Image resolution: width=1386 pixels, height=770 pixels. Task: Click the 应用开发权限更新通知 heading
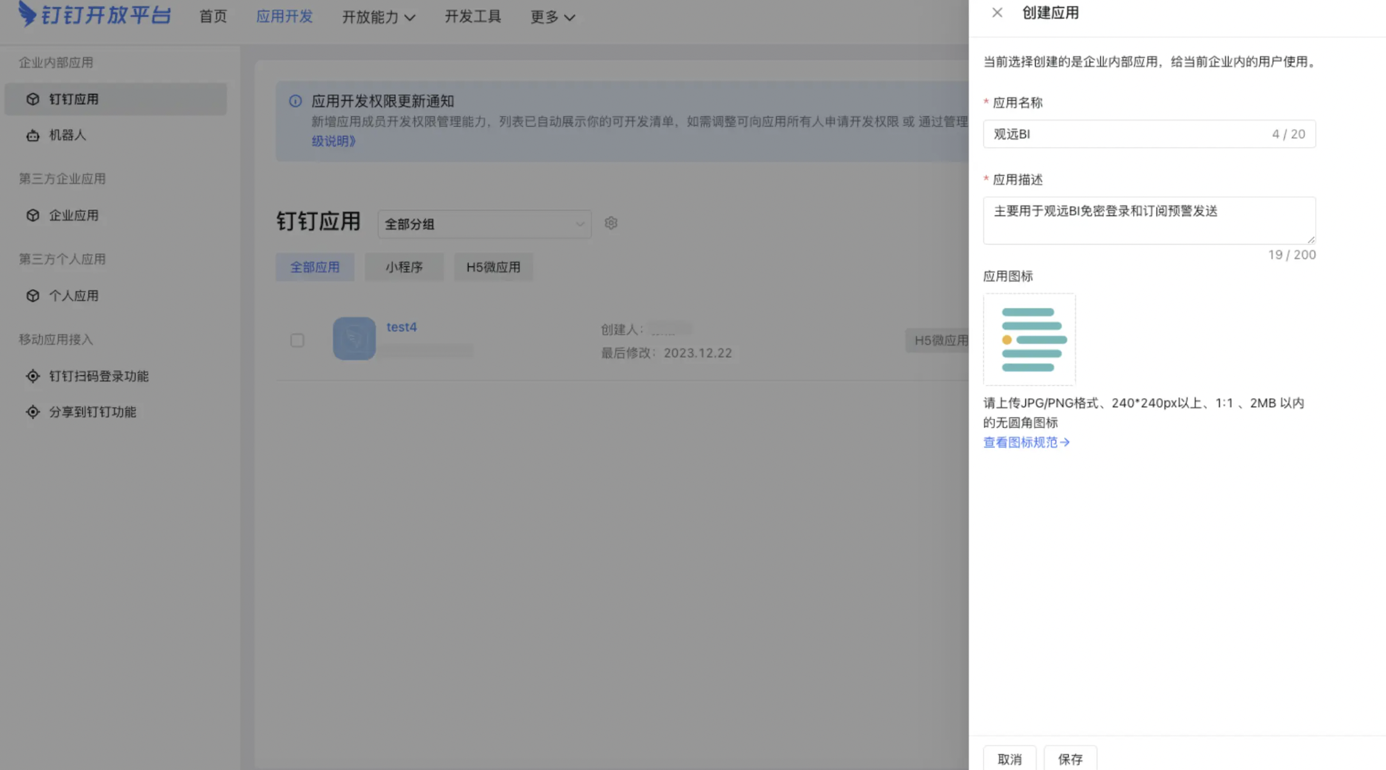pyautogui.click(x=383, y=101)
